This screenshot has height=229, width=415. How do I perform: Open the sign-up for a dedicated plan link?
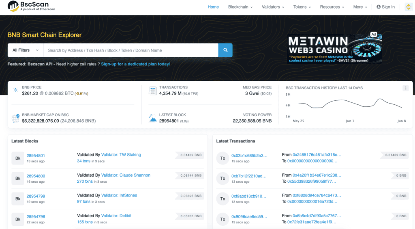click(135, 64)
